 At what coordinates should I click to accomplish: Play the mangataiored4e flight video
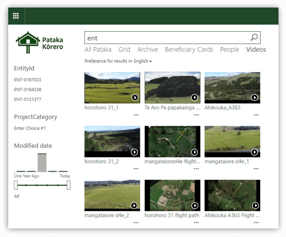(194, 152)
